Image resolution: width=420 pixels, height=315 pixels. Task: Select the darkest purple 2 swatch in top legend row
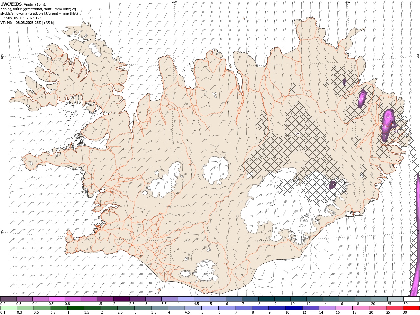click(121, 299)
